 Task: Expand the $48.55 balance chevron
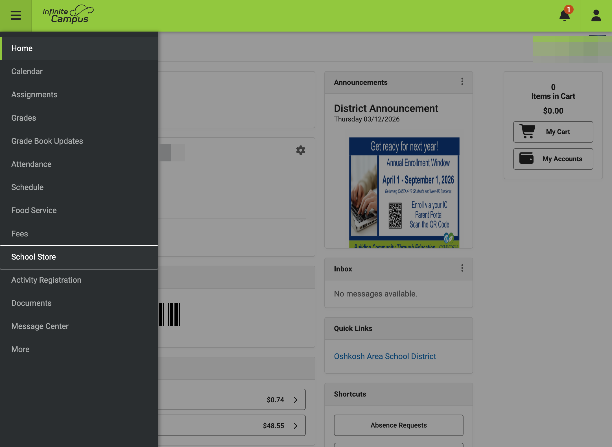tap(296, 426)
